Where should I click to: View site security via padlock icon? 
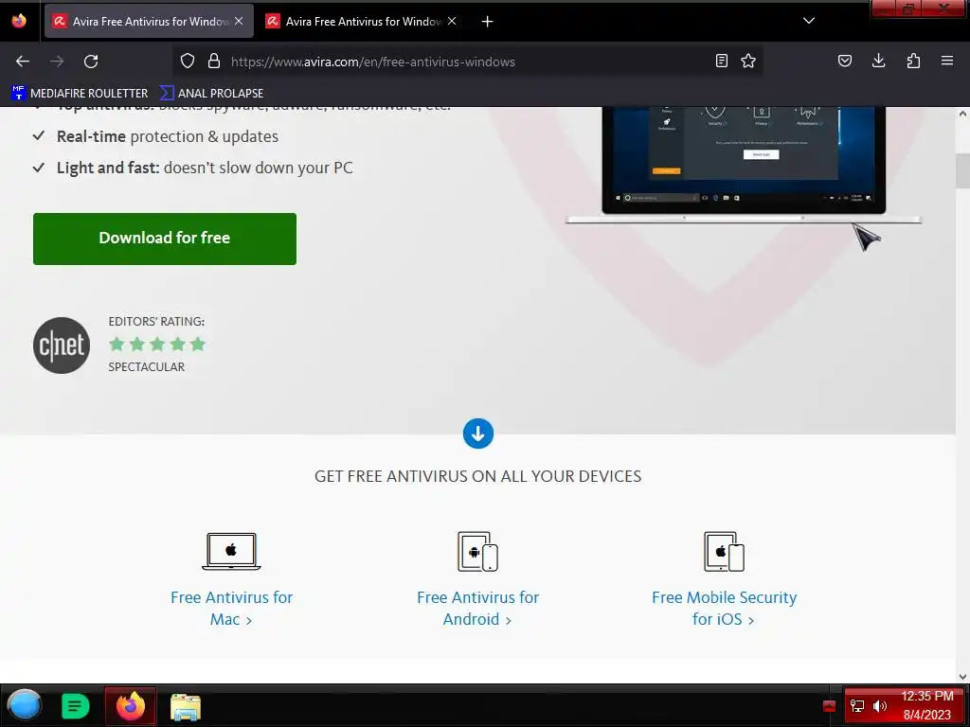(x=214, y=61)
